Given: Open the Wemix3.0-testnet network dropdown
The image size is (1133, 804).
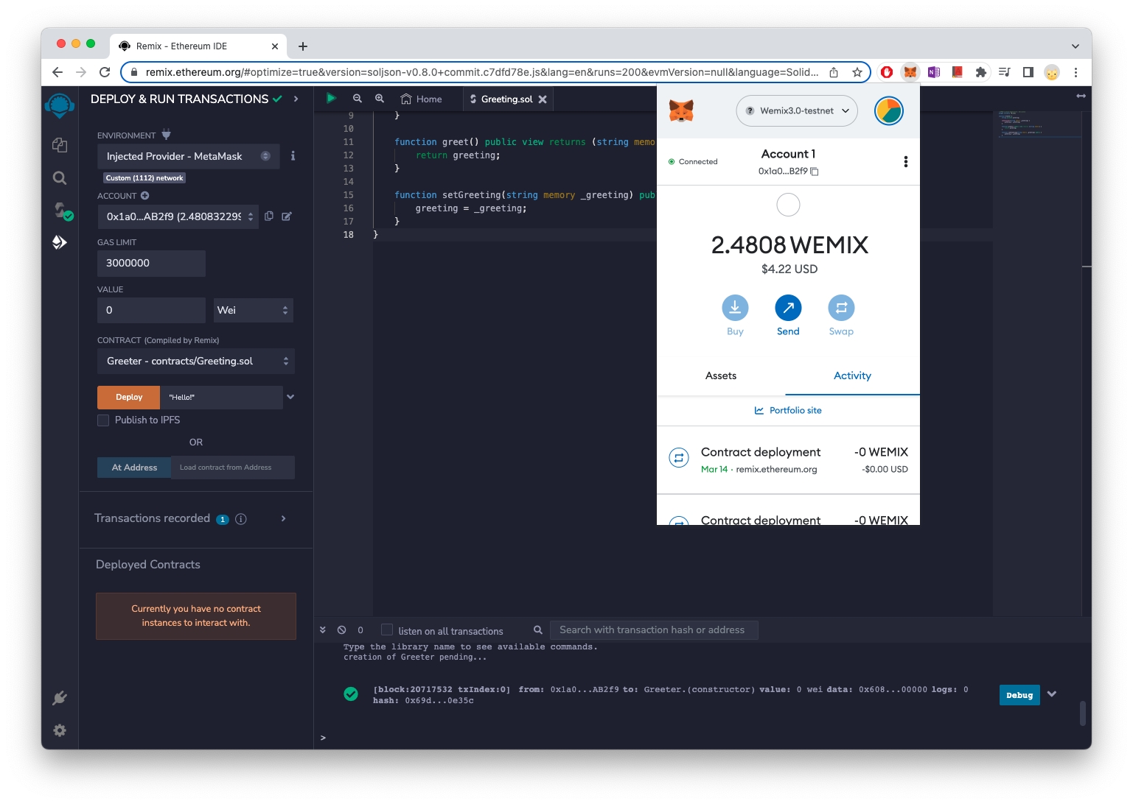Looking at the screenshot, I should pyautogui.click(x=796, y=111).
